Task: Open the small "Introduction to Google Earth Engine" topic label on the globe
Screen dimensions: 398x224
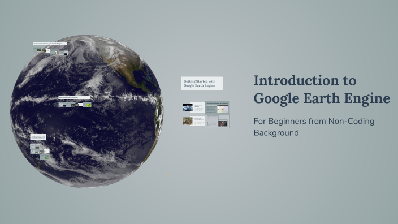Action: point(50,44)
